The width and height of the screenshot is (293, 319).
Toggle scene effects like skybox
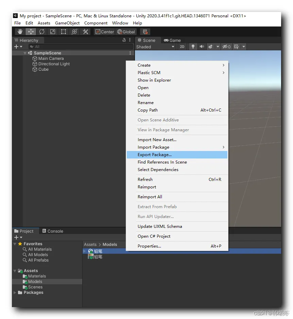coord(210,47)
